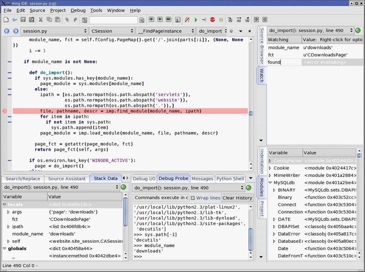Open the Source Browser vertical tab
This screenshot has height=272, width=365.
[262, 46]
